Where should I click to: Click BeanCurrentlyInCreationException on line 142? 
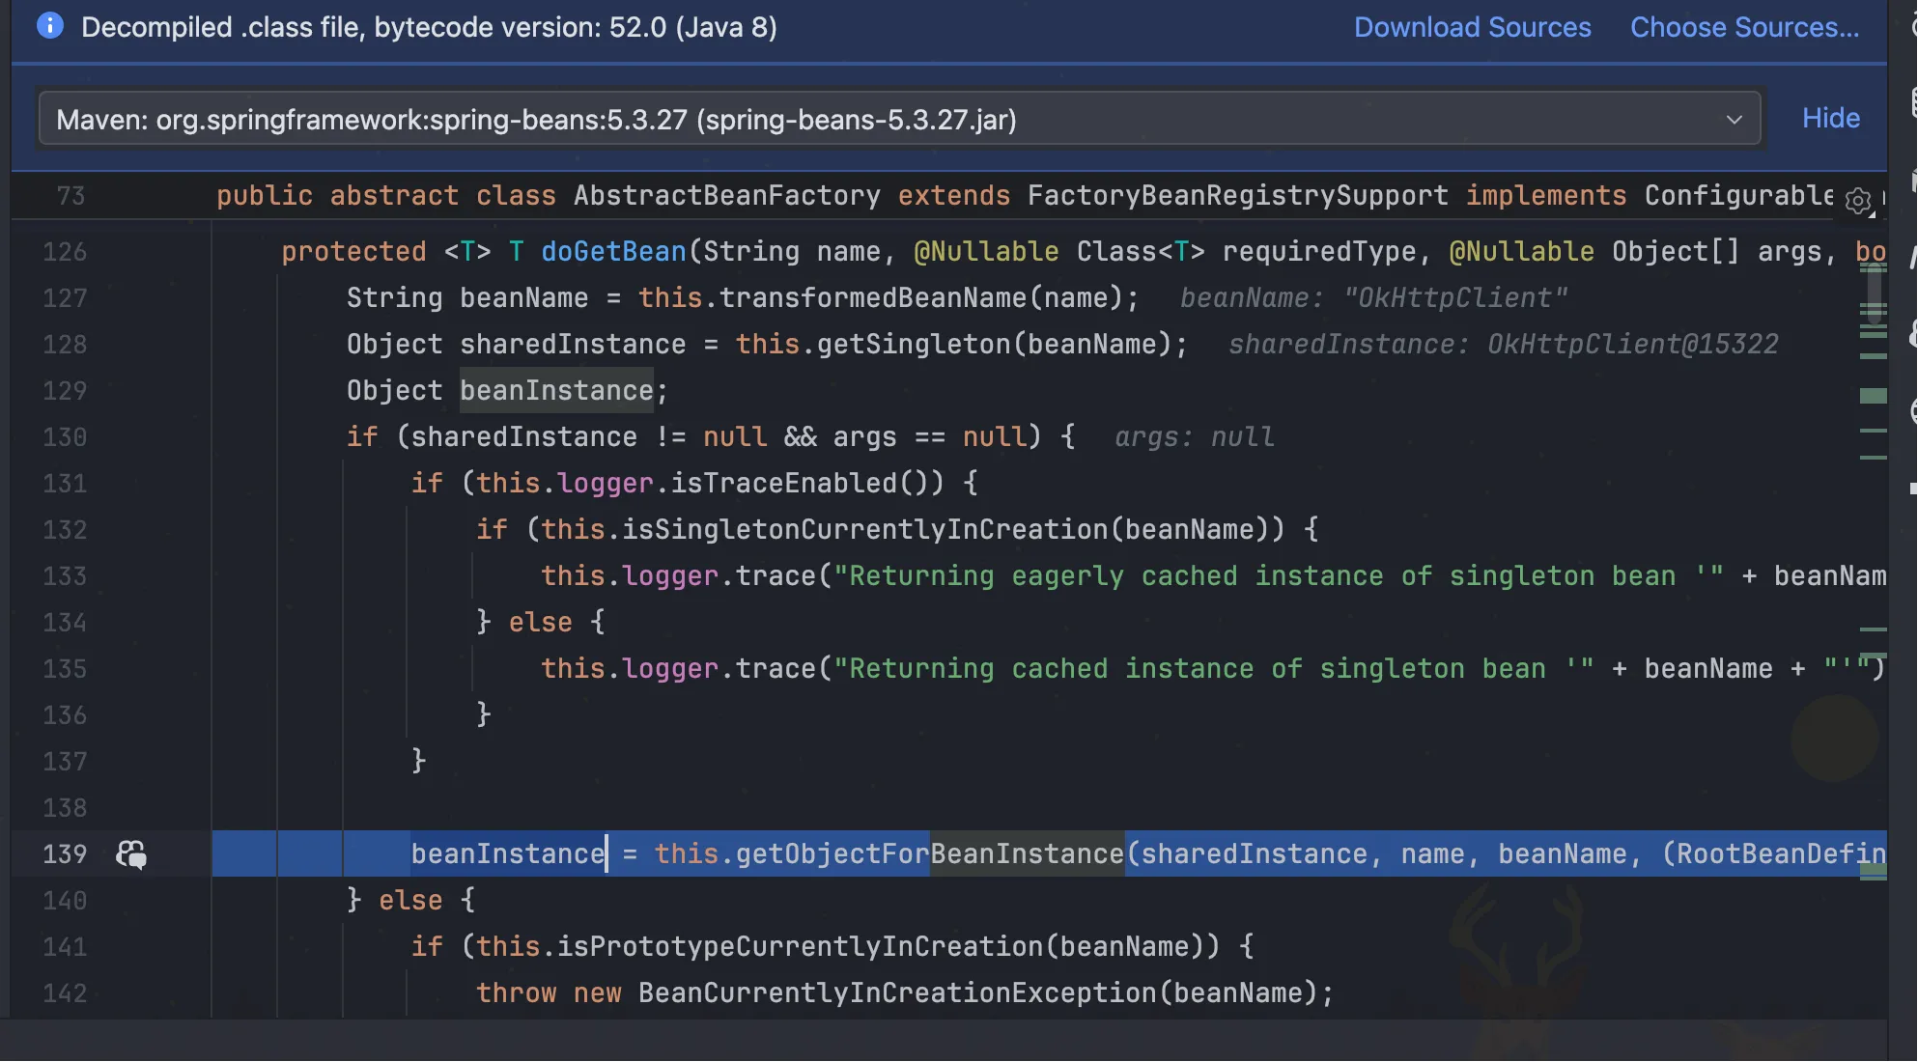[897, 993]
